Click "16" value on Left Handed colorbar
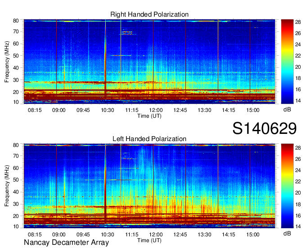Screen dimensions: 306x248 pos(298,216)
